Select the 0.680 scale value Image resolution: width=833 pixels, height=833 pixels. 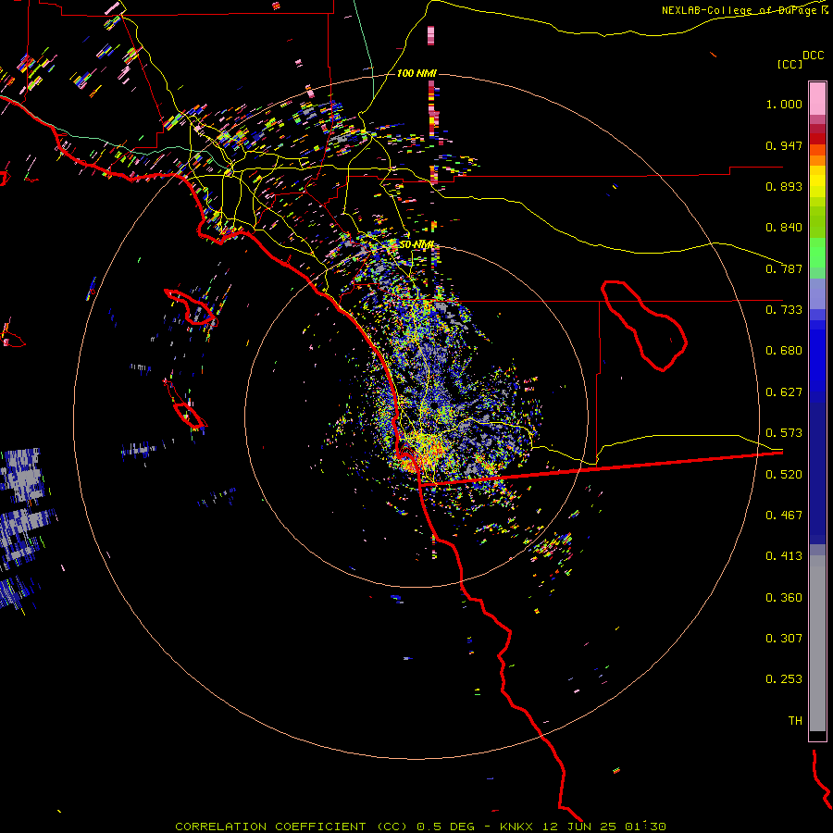click(x=784, y=351)
